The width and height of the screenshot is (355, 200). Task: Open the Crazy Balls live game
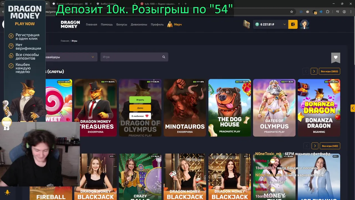[140, 177]
